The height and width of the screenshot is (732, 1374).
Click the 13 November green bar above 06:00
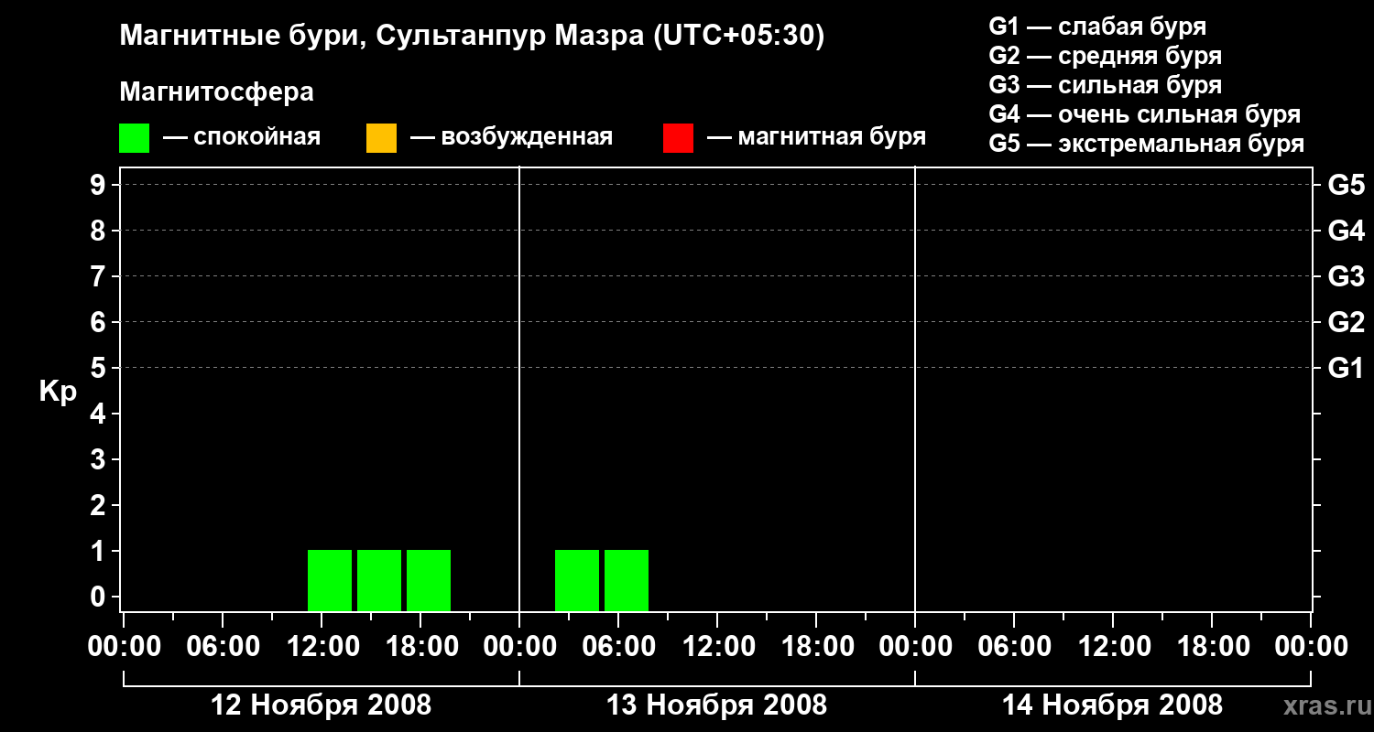pyautogui.click(x=627, y=580)
